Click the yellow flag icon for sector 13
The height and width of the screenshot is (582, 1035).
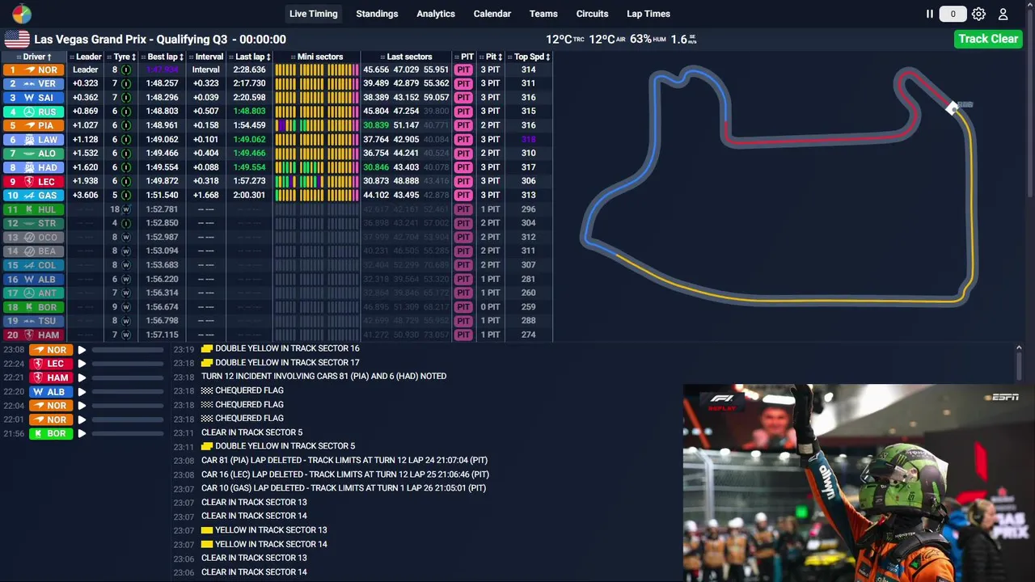click(207, 530)
